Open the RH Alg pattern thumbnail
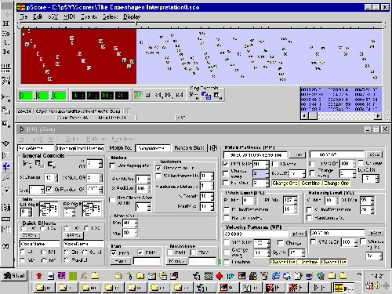392x294 pixels. tap(92, 209)
